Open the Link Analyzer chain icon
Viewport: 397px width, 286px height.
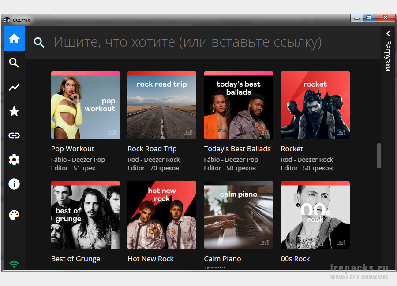tap(14, 136)
